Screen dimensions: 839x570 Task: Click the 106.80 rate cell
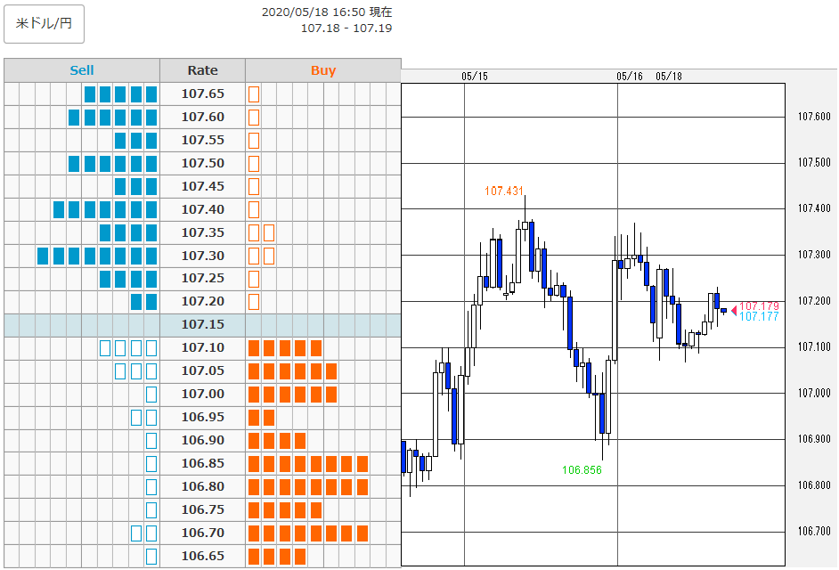[x=203, y=486]
